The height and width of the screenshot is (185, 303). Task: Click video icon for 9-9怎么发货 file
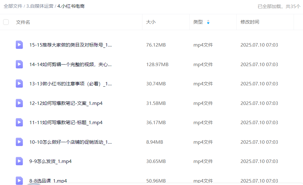tap(19, 161)
